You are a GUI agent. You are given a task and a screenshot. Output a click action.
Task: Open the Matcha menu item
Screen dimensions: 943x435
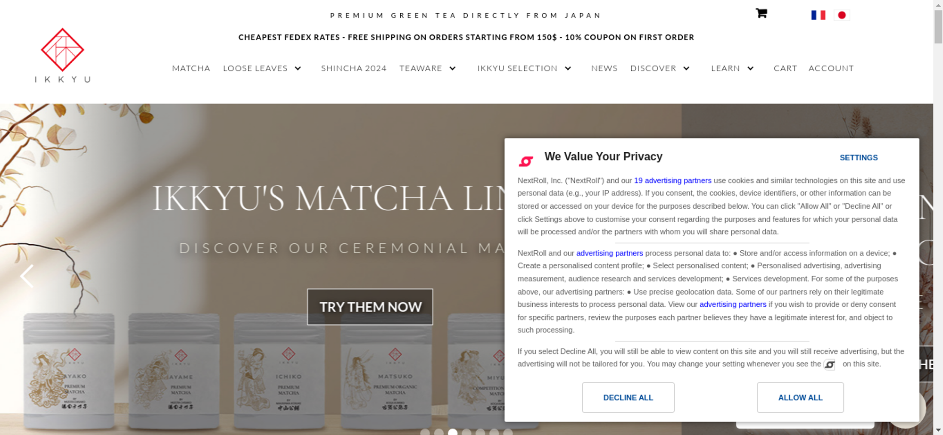tap(191, 68)
